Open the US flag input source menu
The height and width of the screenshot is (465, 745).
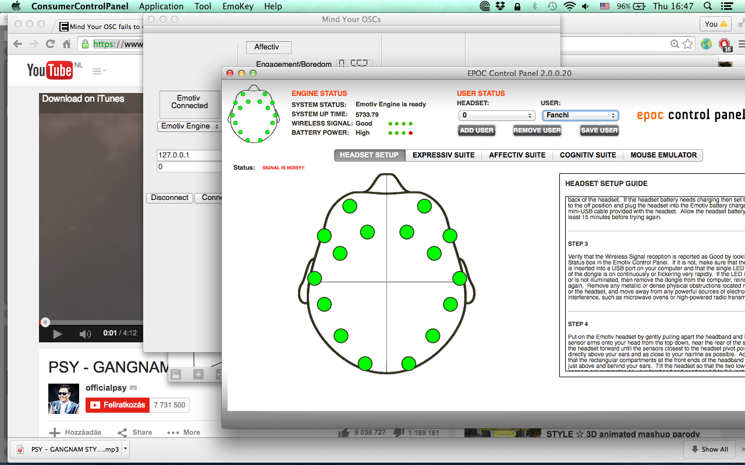pyautogui.click(x=604, y=6)
